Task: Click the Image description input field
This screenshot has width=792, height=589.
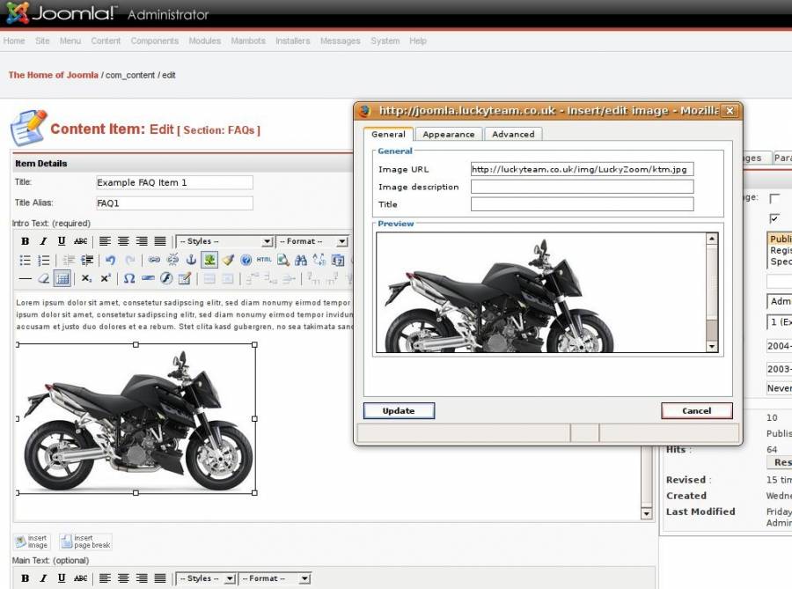Action: 582,187
